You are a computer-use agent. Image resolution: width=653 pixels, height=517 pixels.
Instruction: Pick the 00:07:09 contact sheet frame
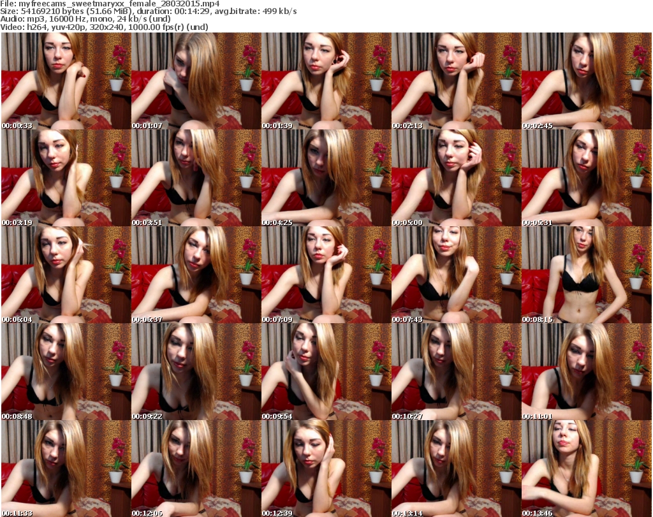click(326, 275)
